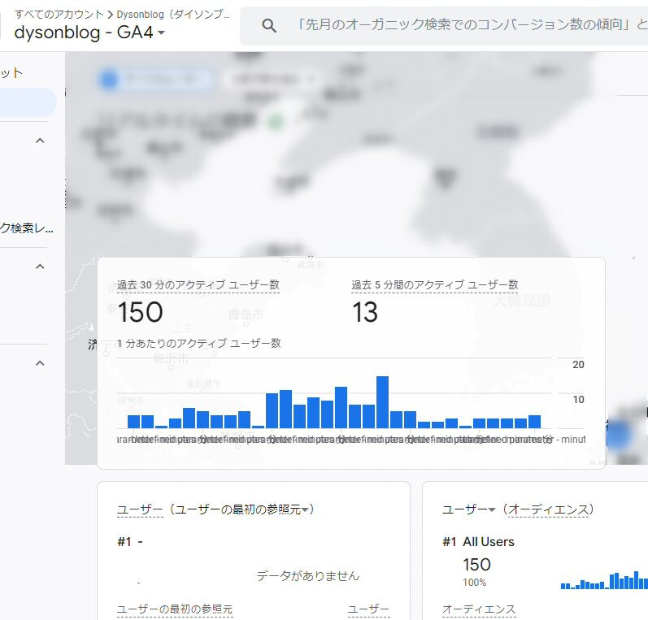Click 1 分あたりのアクティブ ユーザー数 label
The height and width of the screenshot is (620, 648).
(x=198, y=343)
